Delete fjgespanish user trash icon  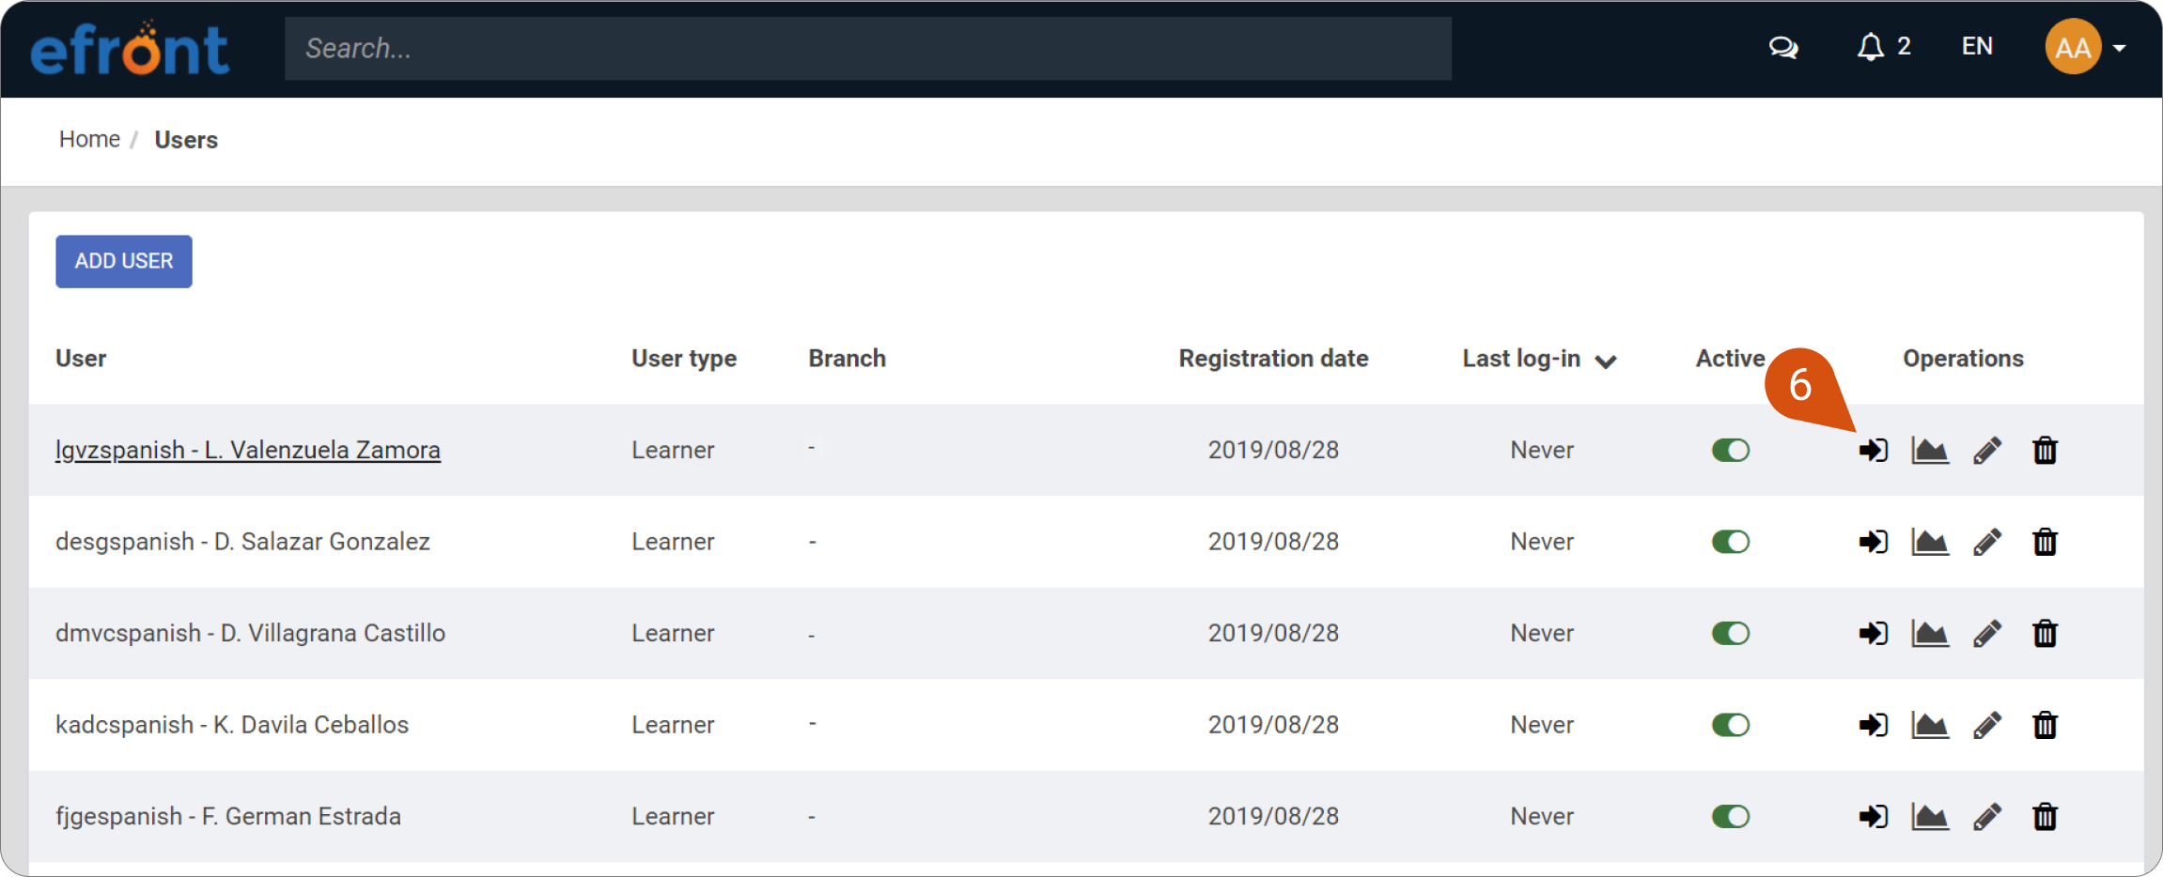pos(2045,817)
